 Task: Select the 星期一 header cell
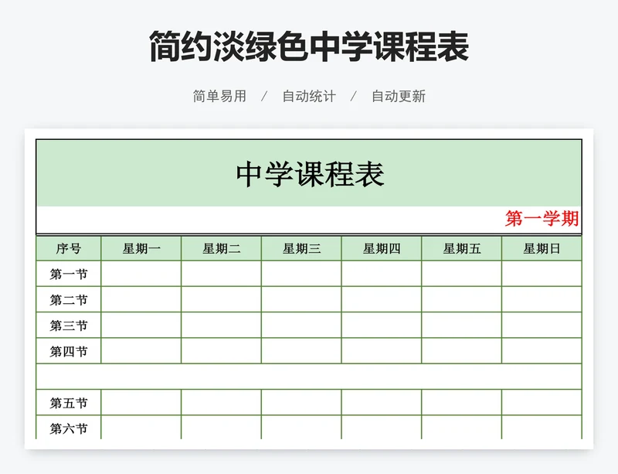141,249
